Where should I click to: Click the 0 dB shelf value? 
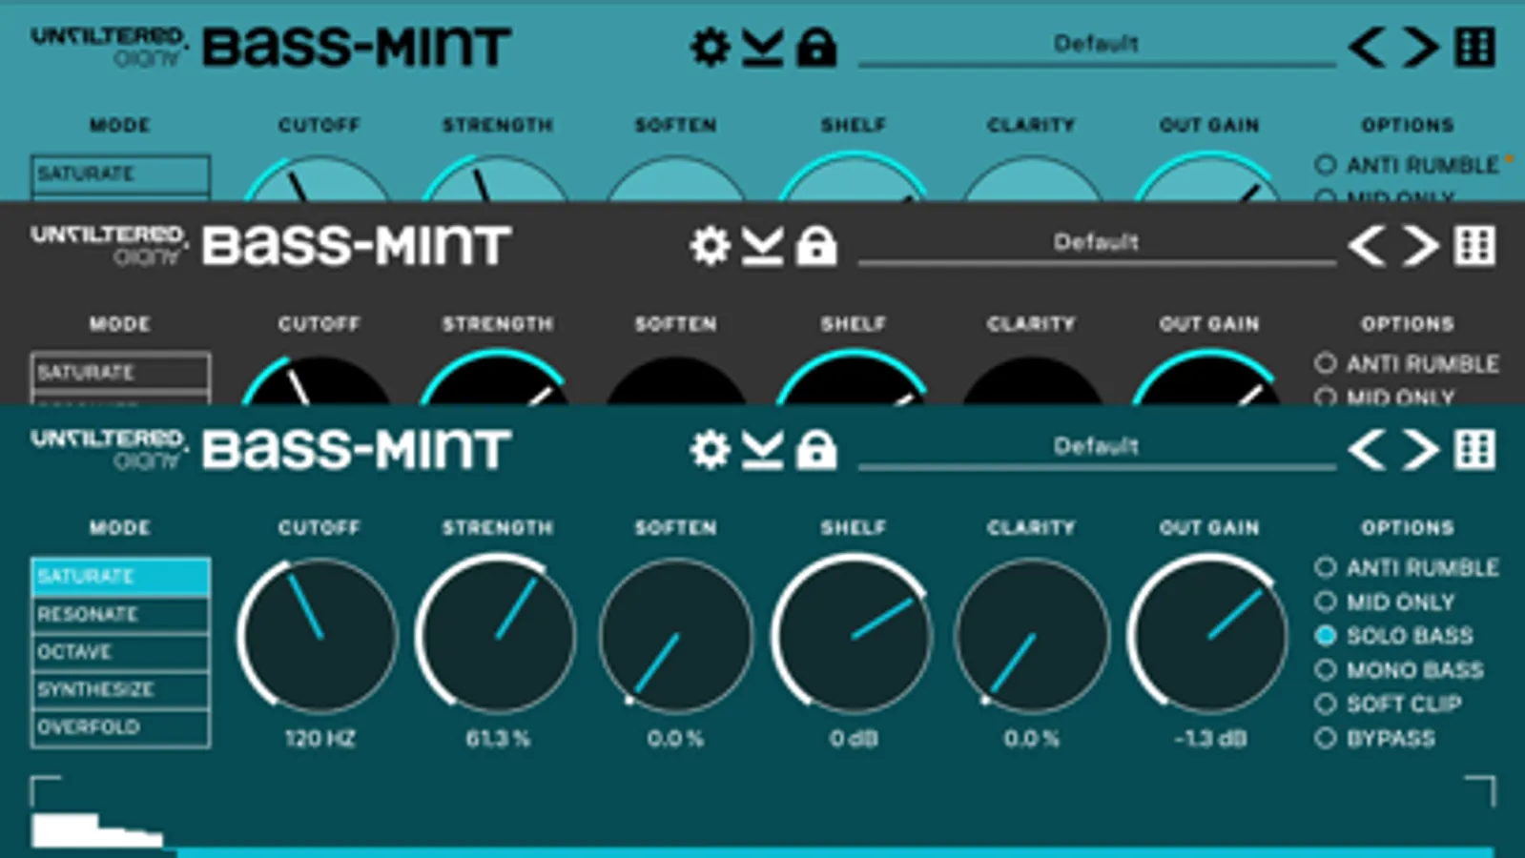coord(853,738)
